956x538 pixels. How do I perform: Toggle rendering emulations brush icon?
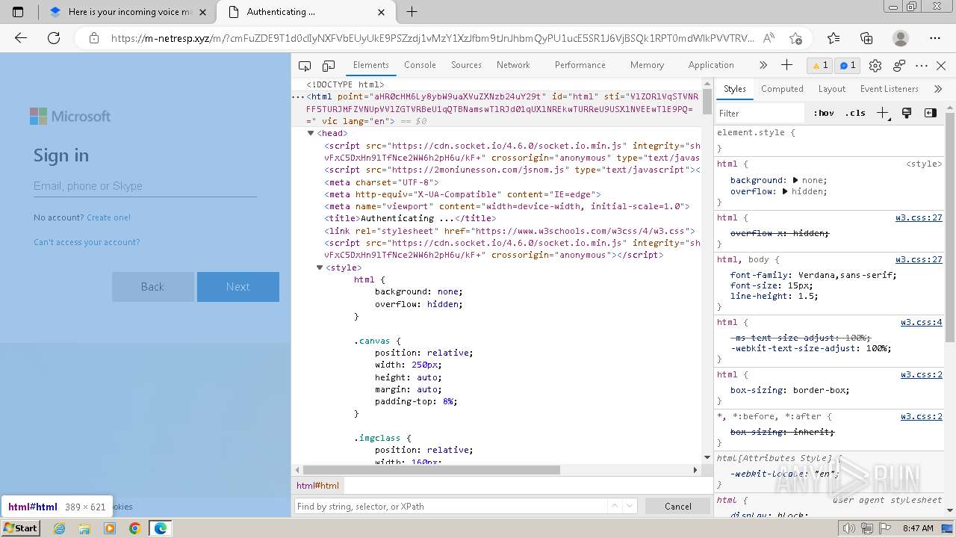click(x=907, y=113)
